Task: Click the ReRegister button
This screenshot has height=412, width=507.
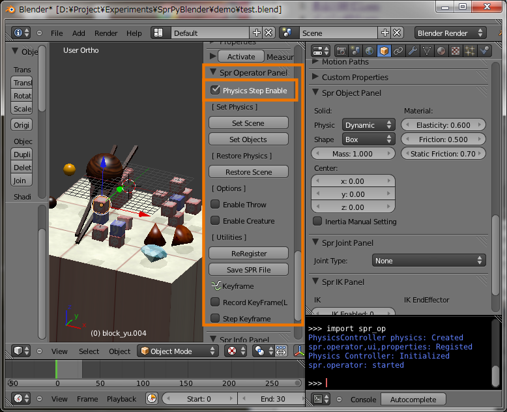Action: coord(248,253)
